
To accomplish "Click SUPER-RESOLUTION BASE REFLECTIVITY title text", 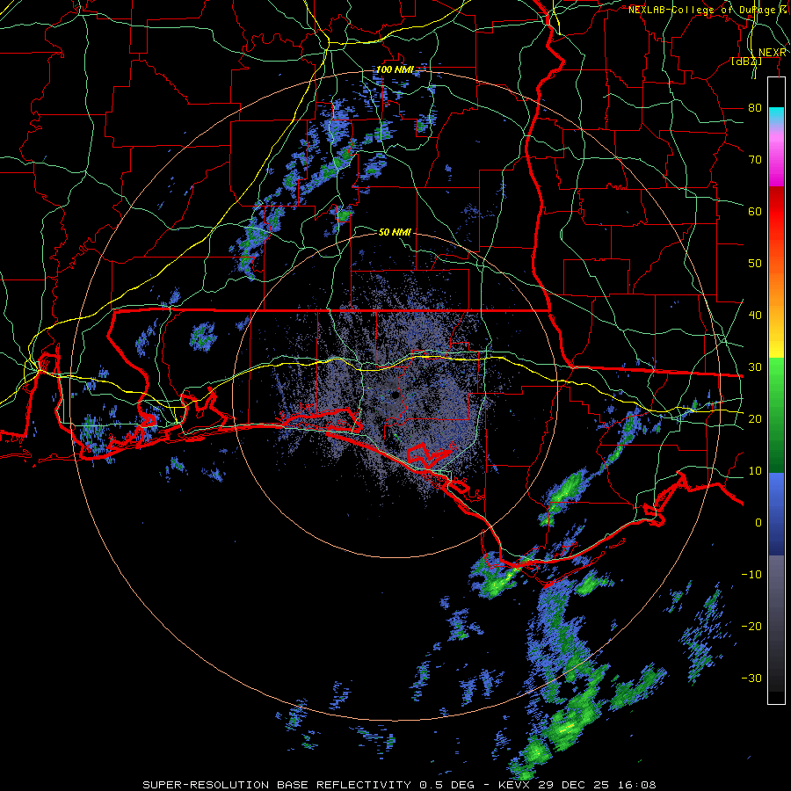I will (277, 785).
